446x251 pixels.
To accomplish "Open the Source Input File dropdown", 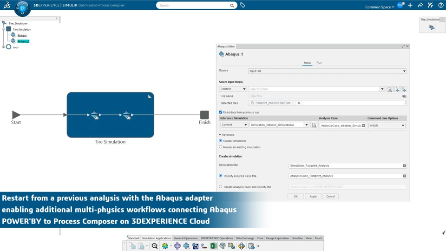I will 327,71.
